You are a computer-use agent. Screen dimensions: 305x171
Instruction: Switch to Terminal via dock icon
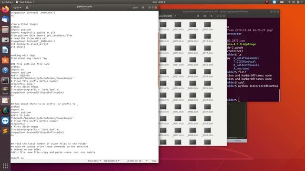(x=5, y=80)
